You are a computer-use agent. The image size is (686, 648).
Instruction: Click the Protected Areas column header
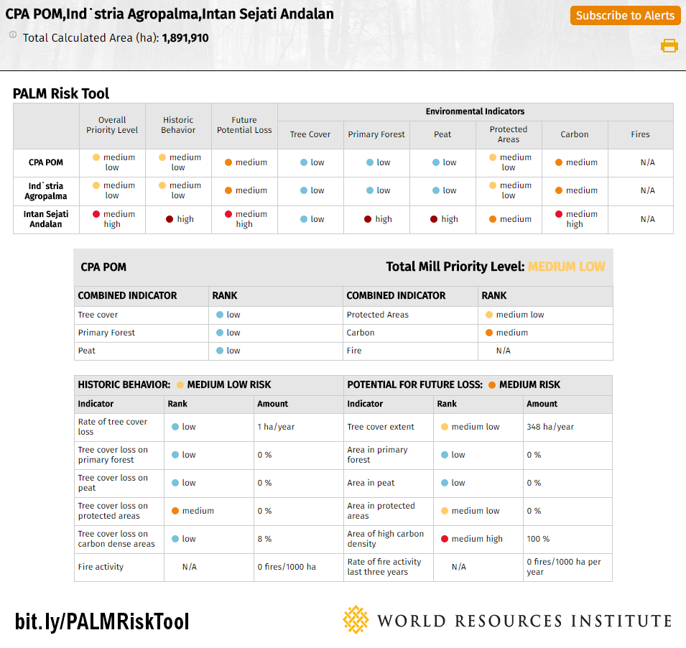pos(509,134)
